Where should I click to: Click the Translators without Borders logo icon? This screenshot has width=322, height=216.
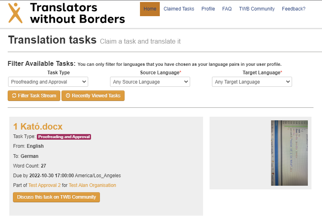click(15, 13)
